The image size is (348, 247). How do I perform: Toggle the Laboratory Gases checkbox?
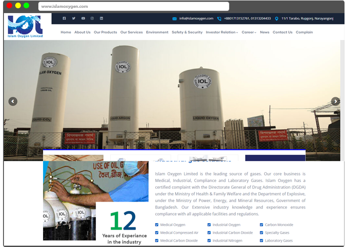pos(261,240)
